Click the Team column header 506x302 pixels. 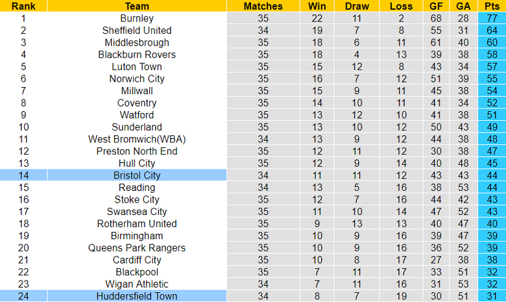click(137, 6)
